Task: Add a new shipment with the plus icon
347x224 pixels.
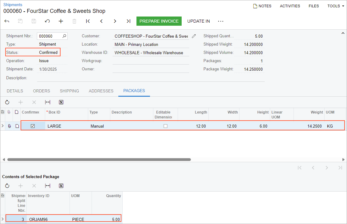Action: tap(61, 21)
